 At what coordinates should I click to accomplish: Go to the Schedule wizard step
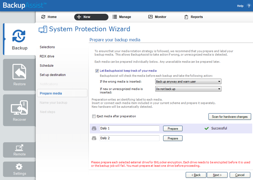coord(46,66)
